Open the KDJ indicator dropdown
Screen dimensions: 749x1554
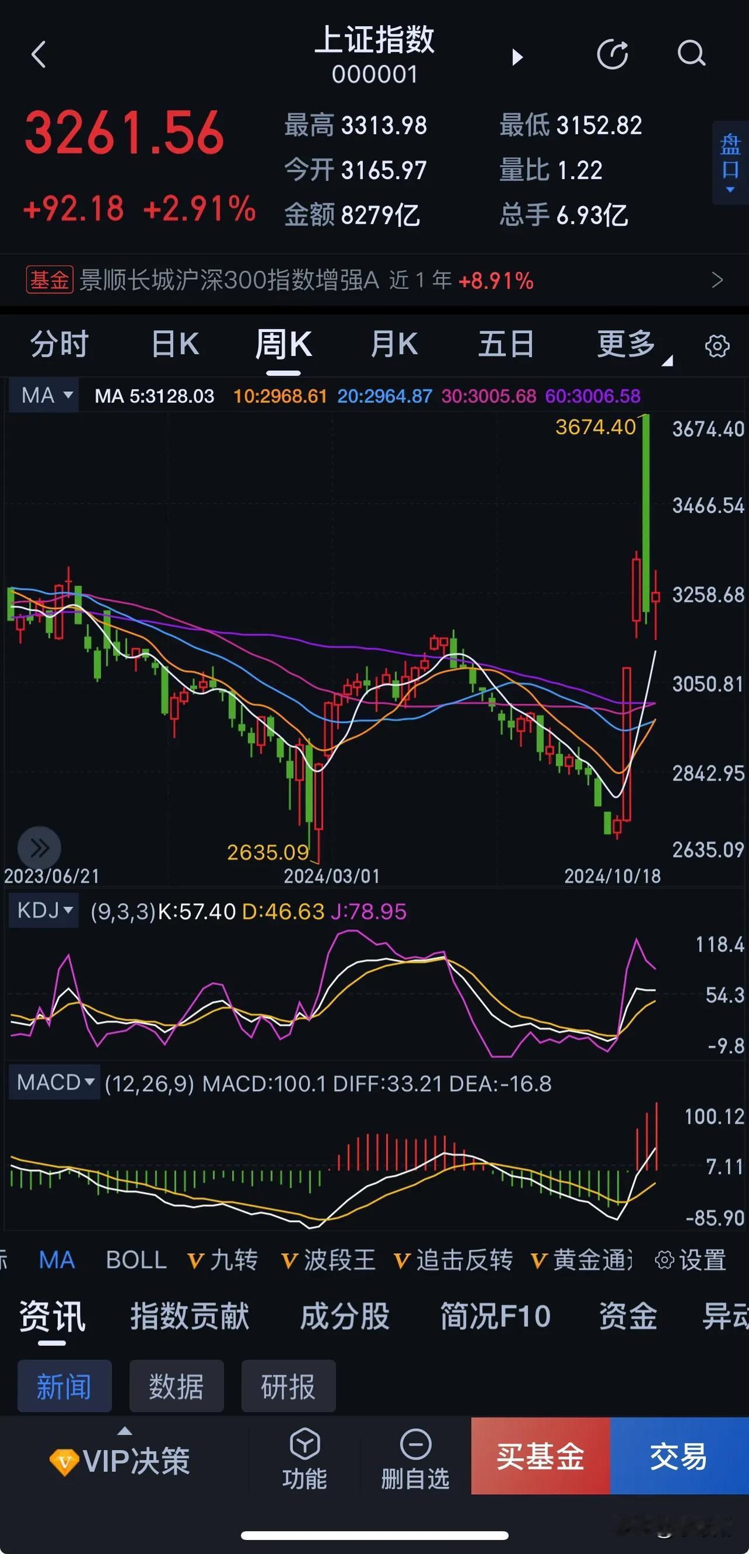pos(44,910)
